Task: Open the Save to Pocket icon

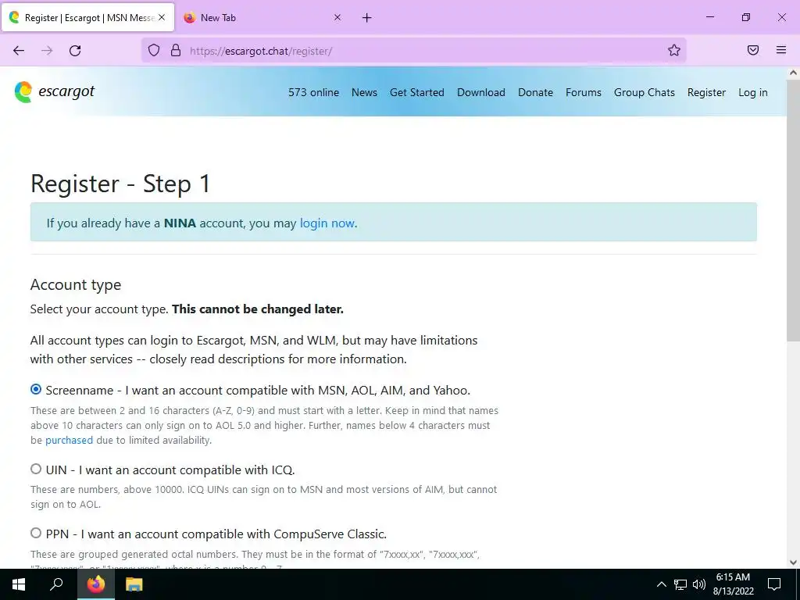Action: pyautogui.click(x=753, y=50)
